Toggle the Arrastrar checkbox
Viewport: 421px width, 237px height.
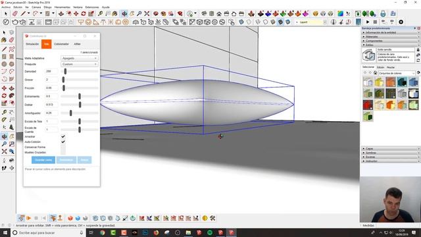[x=63, y=136]
